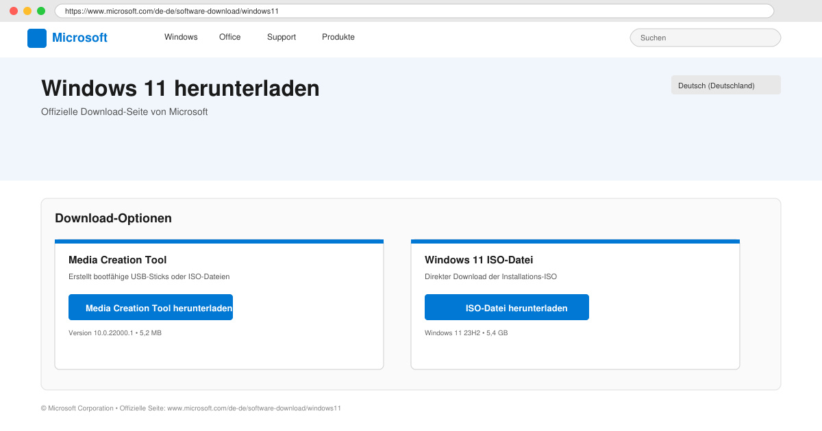The height and width of the screenshot is (431, 822).
Task: Click 'Erstellt bootfähige USB-Sticks oder ISO-Dateien' description
Action: click(x=149, y=277)
